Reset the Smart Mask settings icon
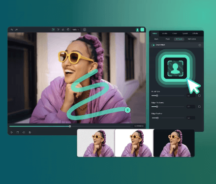 200,45
